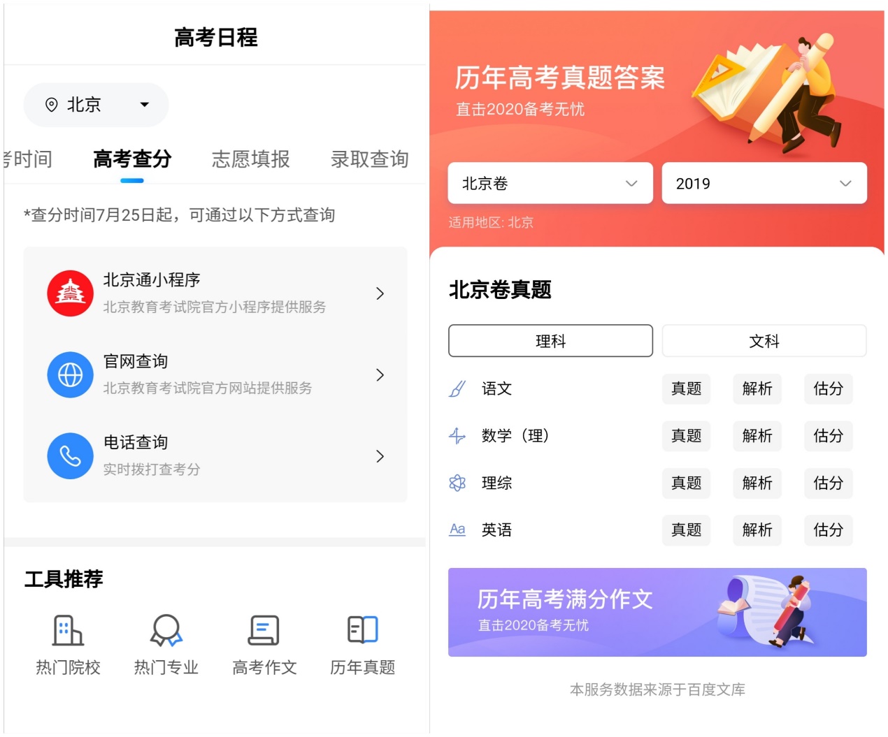Open the 热门院校 tool icon
This screenshot has height=737, width=888.
pyautogui.click(x=69, y=631)
